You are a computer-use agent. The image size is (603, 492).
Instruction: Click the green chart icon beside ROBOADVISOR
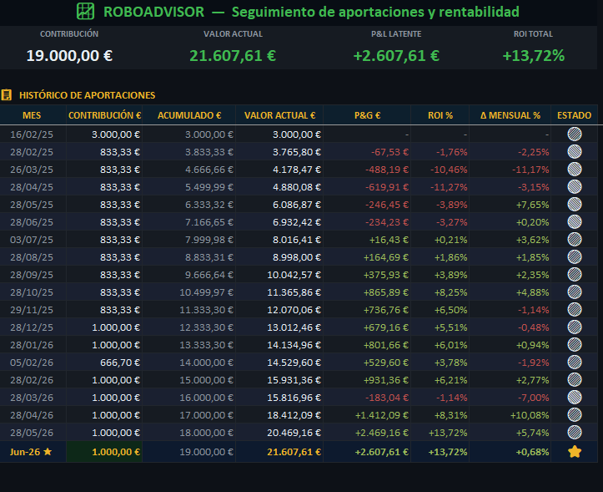tap(85, 11)
